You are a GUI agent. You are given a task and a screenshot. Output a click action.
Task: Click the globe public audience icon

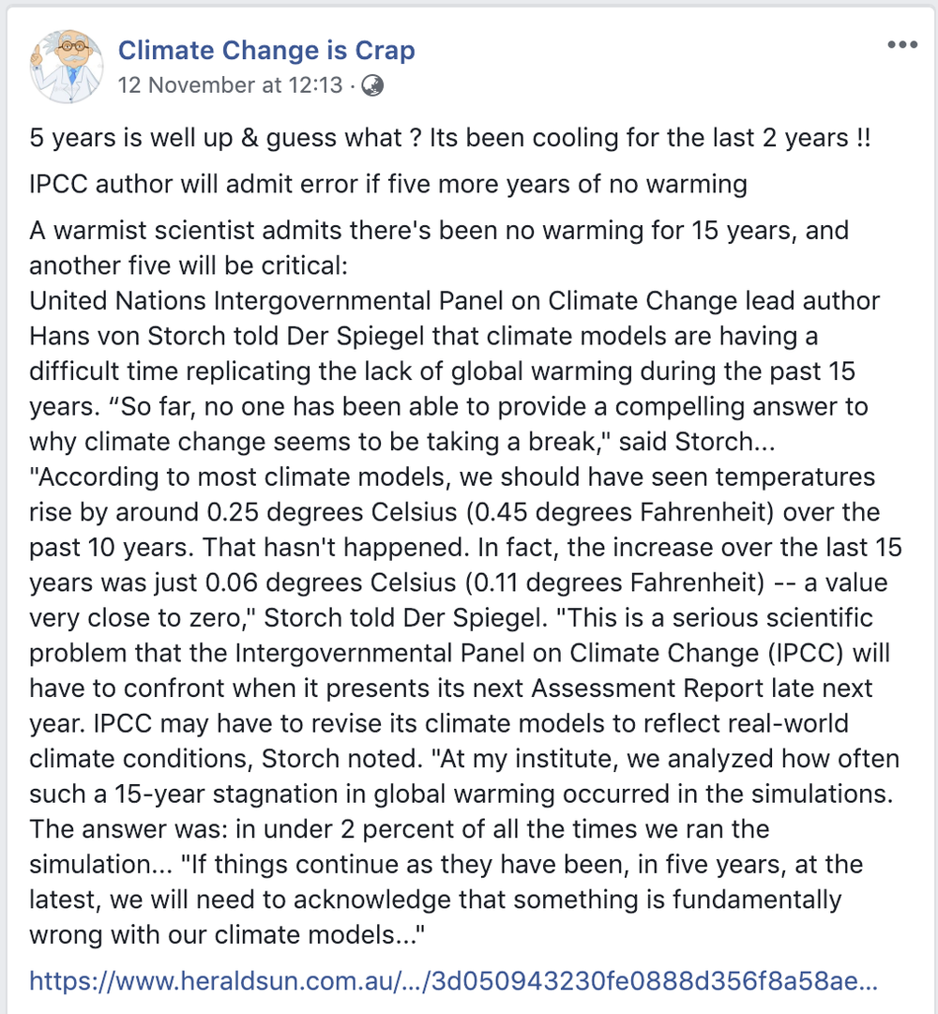point(372,85)
